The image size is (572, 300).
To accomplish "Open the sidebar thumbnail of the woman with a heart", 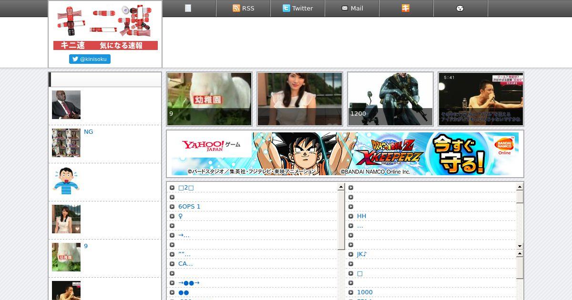I will [x=66, y=219].
